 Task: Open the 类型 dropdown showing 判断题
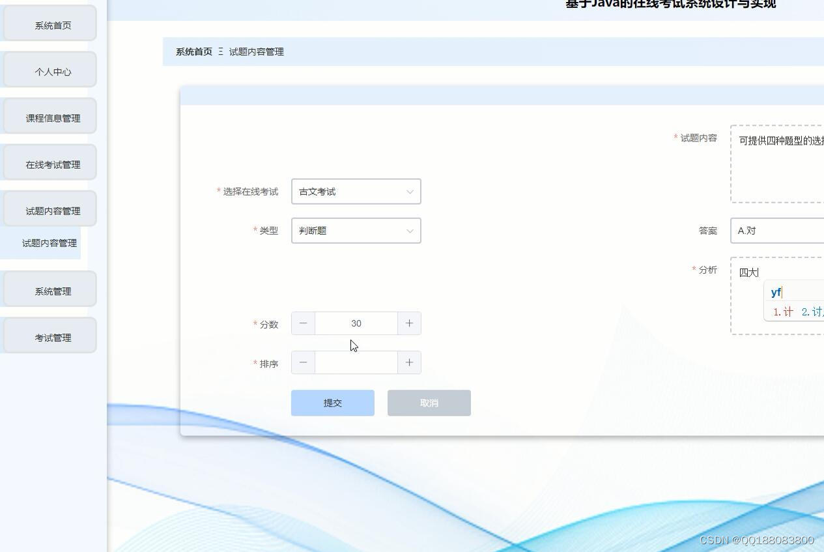tap(356, 230)
